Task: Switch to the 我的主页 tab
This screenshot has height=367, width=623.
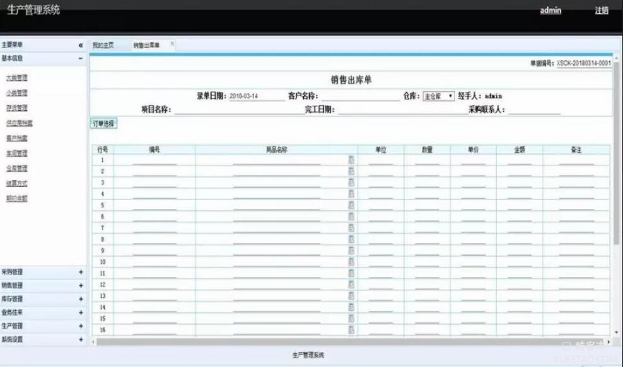Action: [x=103, y=45]
